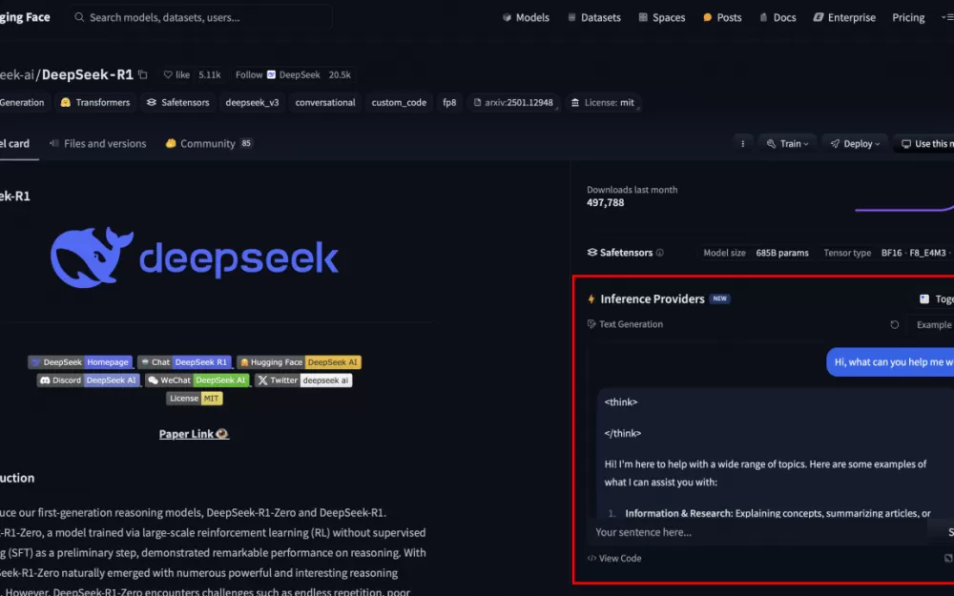Viewport: 954px width, 596px height.
Task: Open the Examples dropdown
Action: [x=931, y=325]
